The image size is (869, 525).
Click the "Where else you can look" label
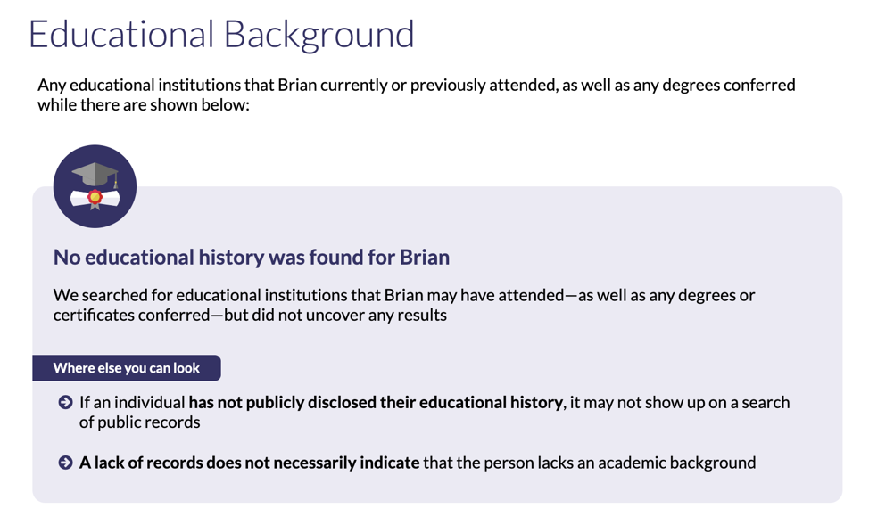(x=127, y=368)
